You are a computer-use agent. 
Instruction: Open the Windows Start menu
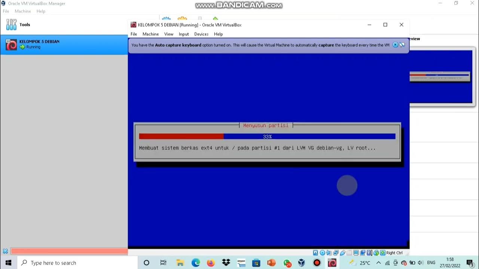(x=8, y=263)
